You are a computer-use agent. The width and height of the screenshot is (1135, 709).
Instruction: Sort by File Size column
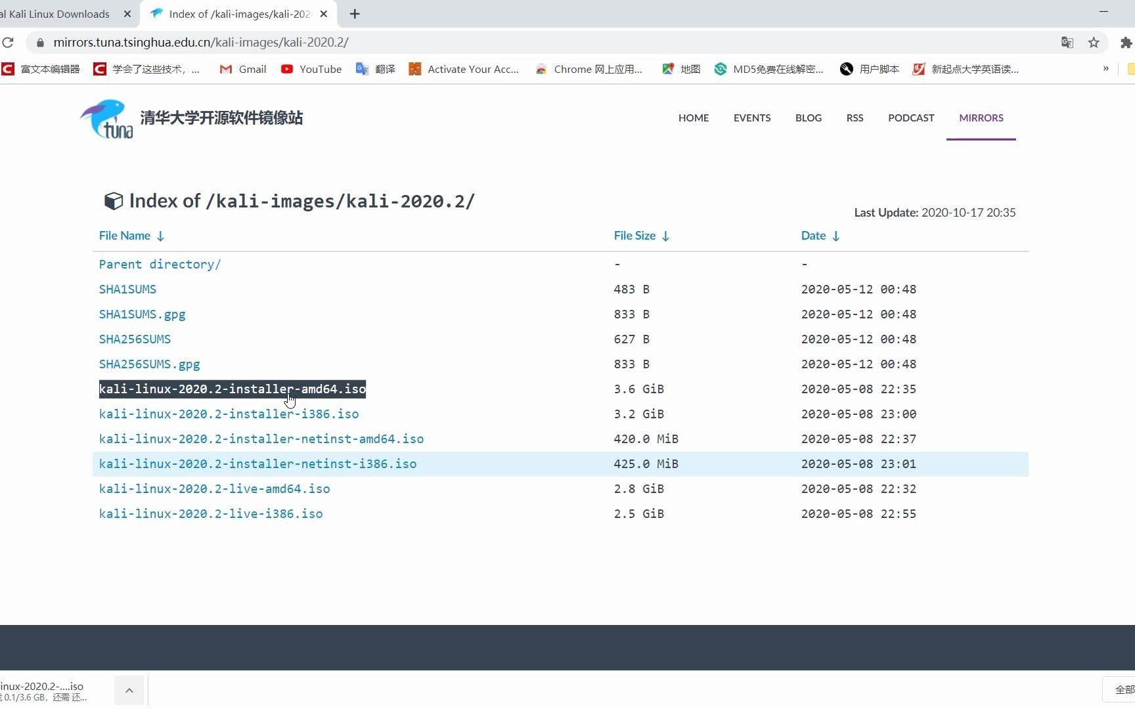click(642, 236)
